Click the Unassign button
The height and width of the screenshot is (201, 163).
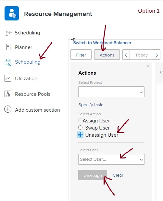[x=93, y=175]
